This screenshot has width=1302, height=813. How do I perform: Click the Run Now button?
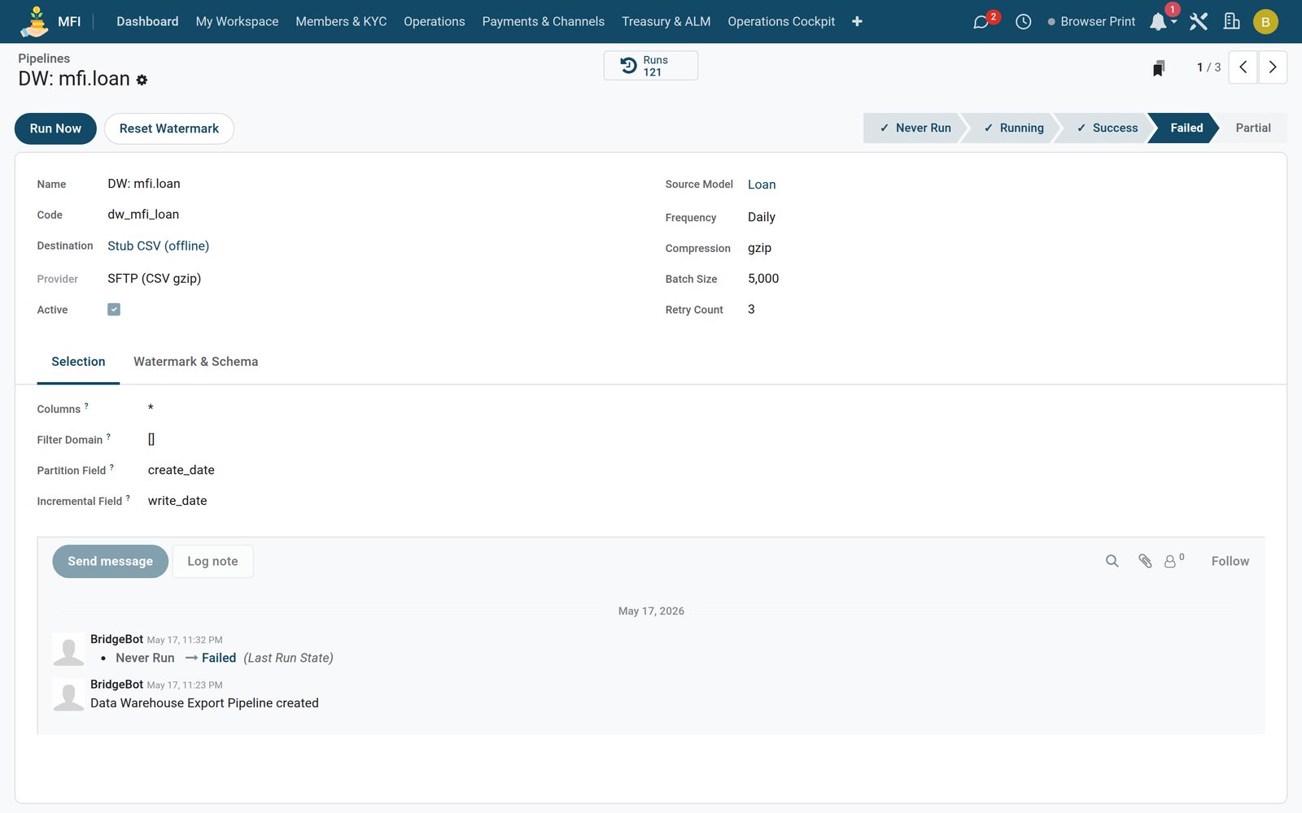coord(55,128)
